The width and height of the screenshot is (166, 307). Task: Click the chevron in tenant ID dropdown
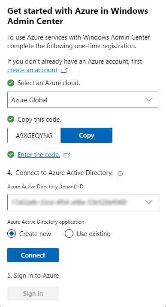[149, 202]
